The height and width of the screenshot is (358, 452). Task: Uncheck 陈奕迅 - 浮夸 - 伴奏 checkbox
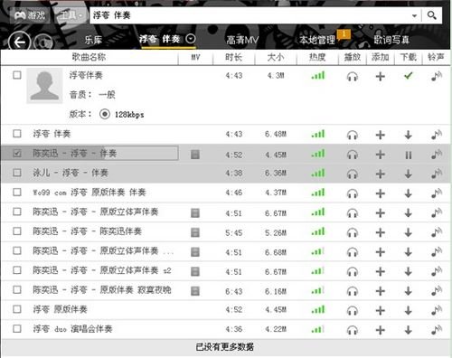tap(17, 154)
